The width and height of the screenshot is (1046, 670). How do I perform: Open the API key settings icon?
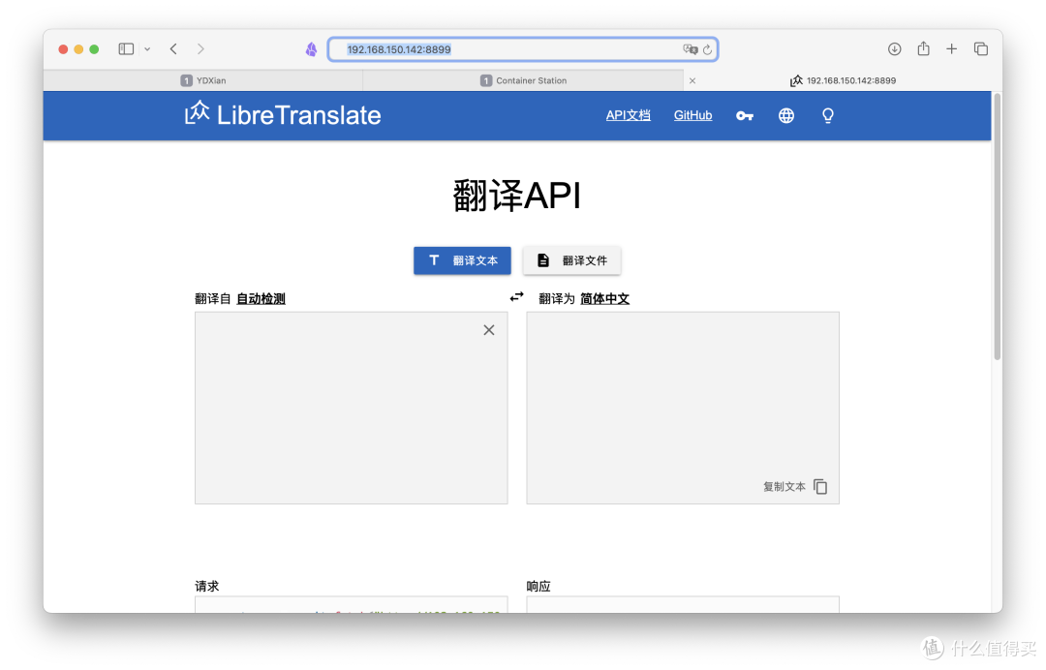point(745,116)
